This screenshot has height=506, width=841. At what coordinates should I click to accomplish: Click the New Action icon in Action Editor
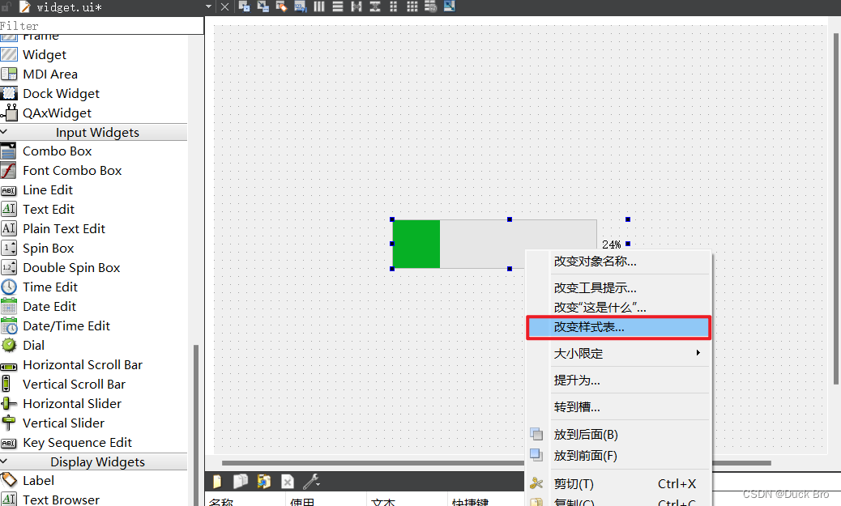click(x=216, y=481)
